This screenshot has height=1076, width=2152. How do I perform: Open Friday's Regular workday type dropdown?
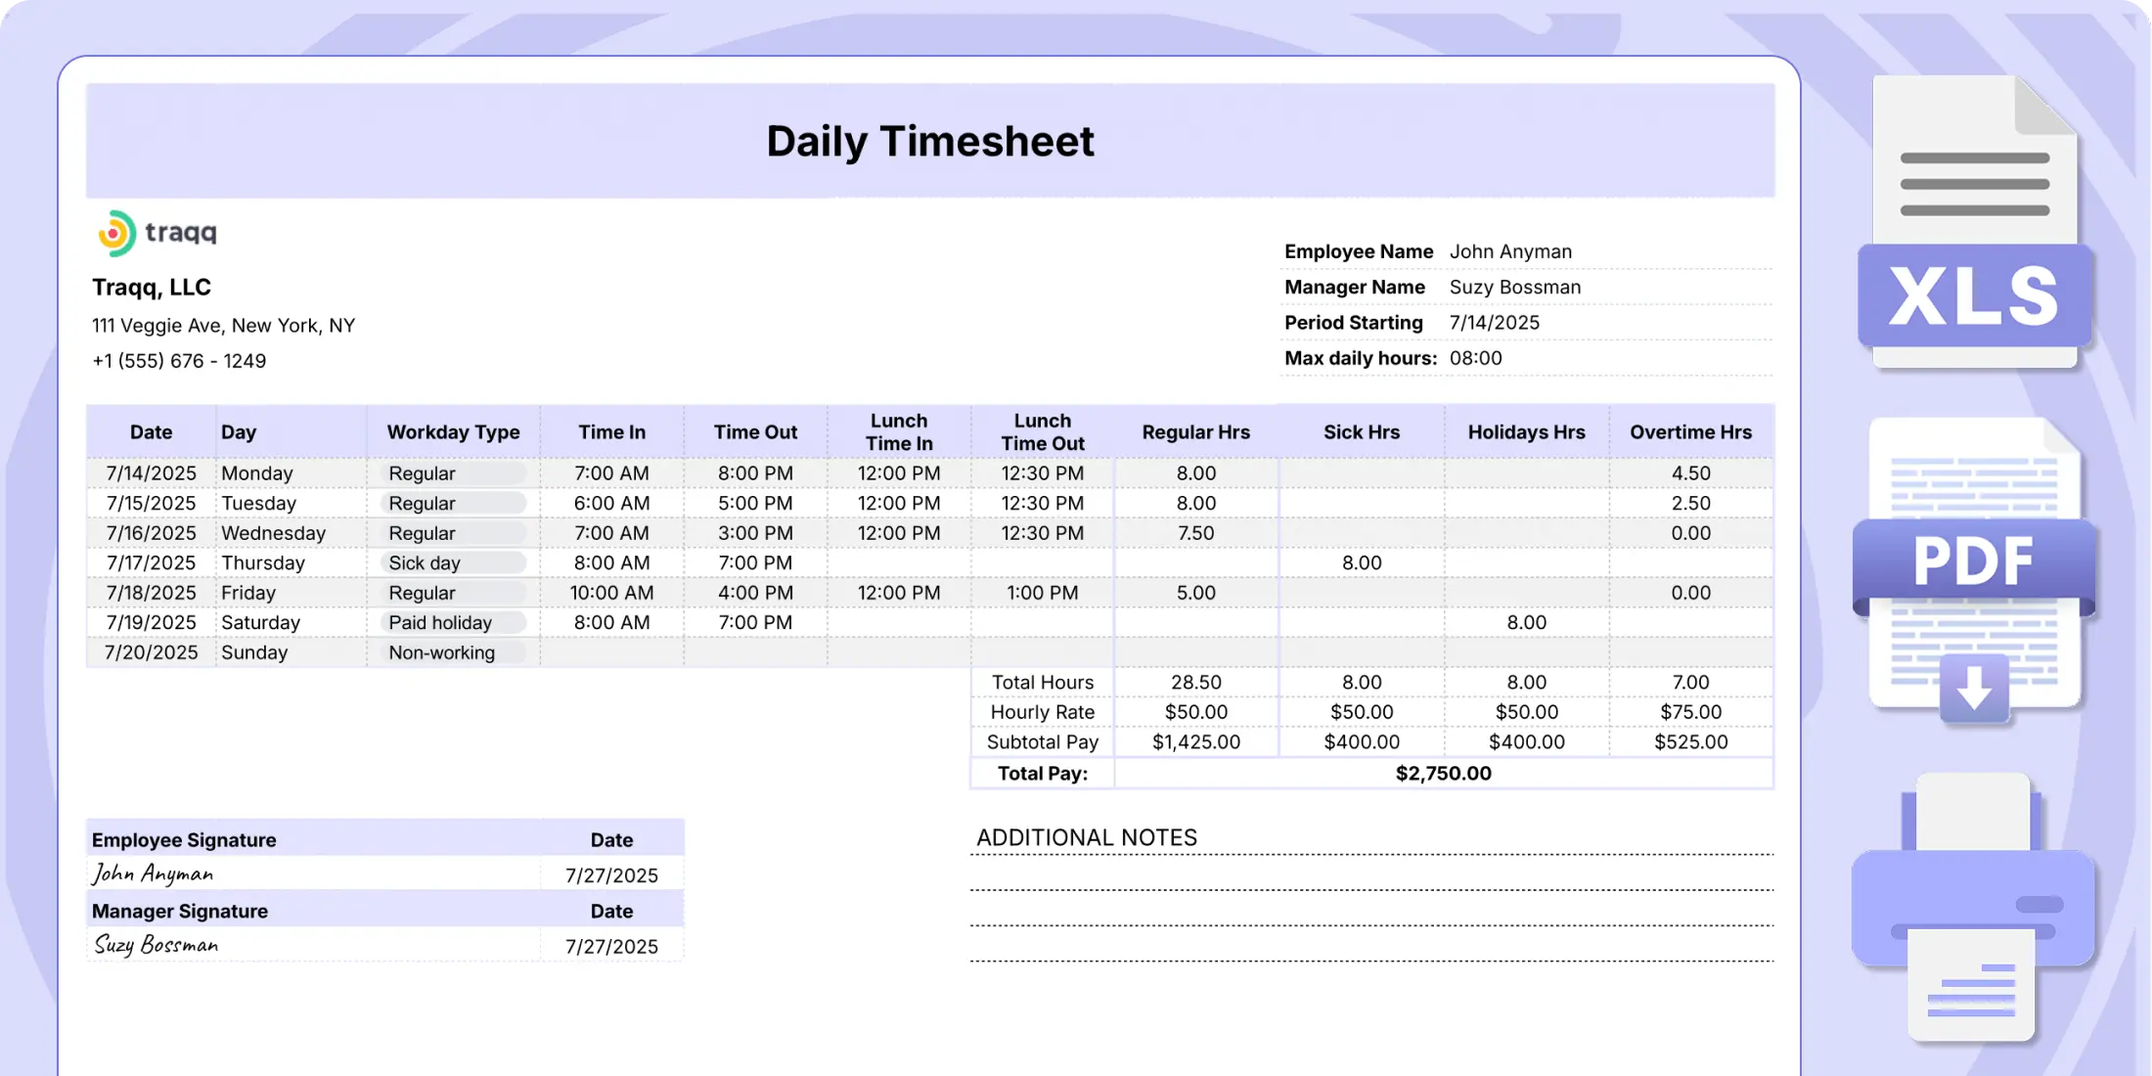pos(453,593)
